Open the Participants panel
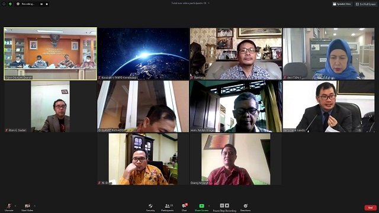This screenshot has width=379, height=213. pyautogui.click(x=168, y=208)
